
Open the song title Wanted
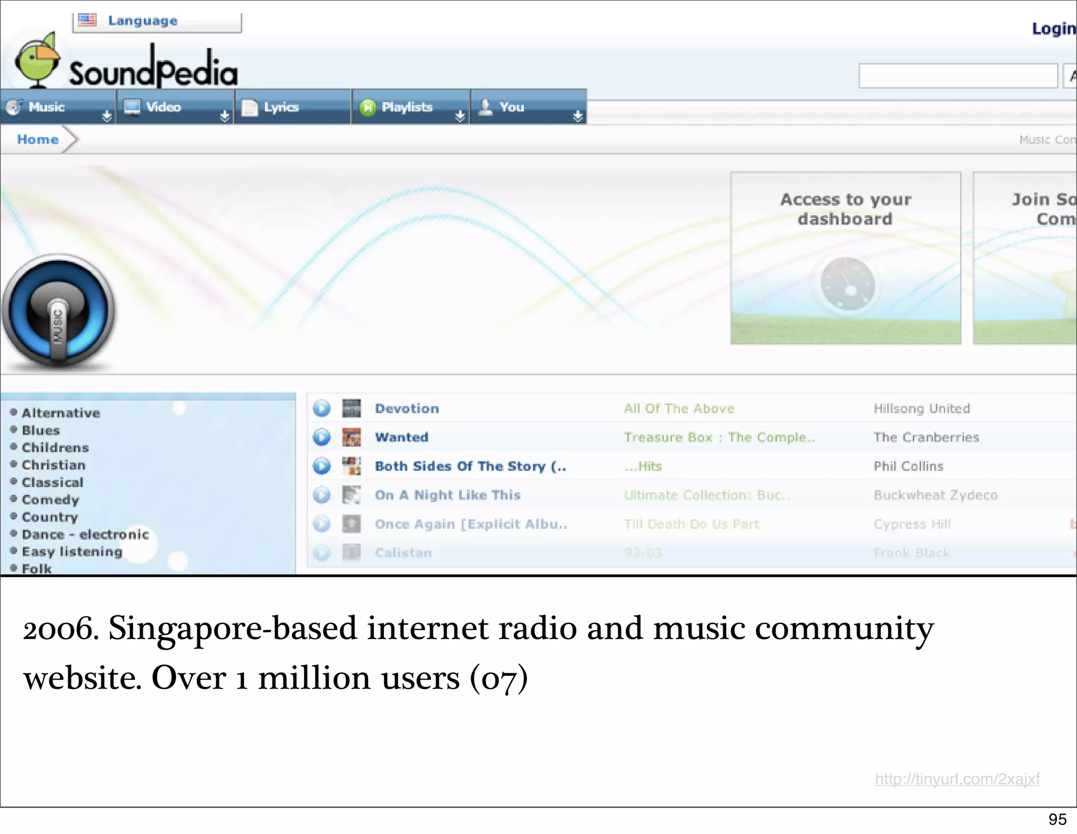[402, 437]
